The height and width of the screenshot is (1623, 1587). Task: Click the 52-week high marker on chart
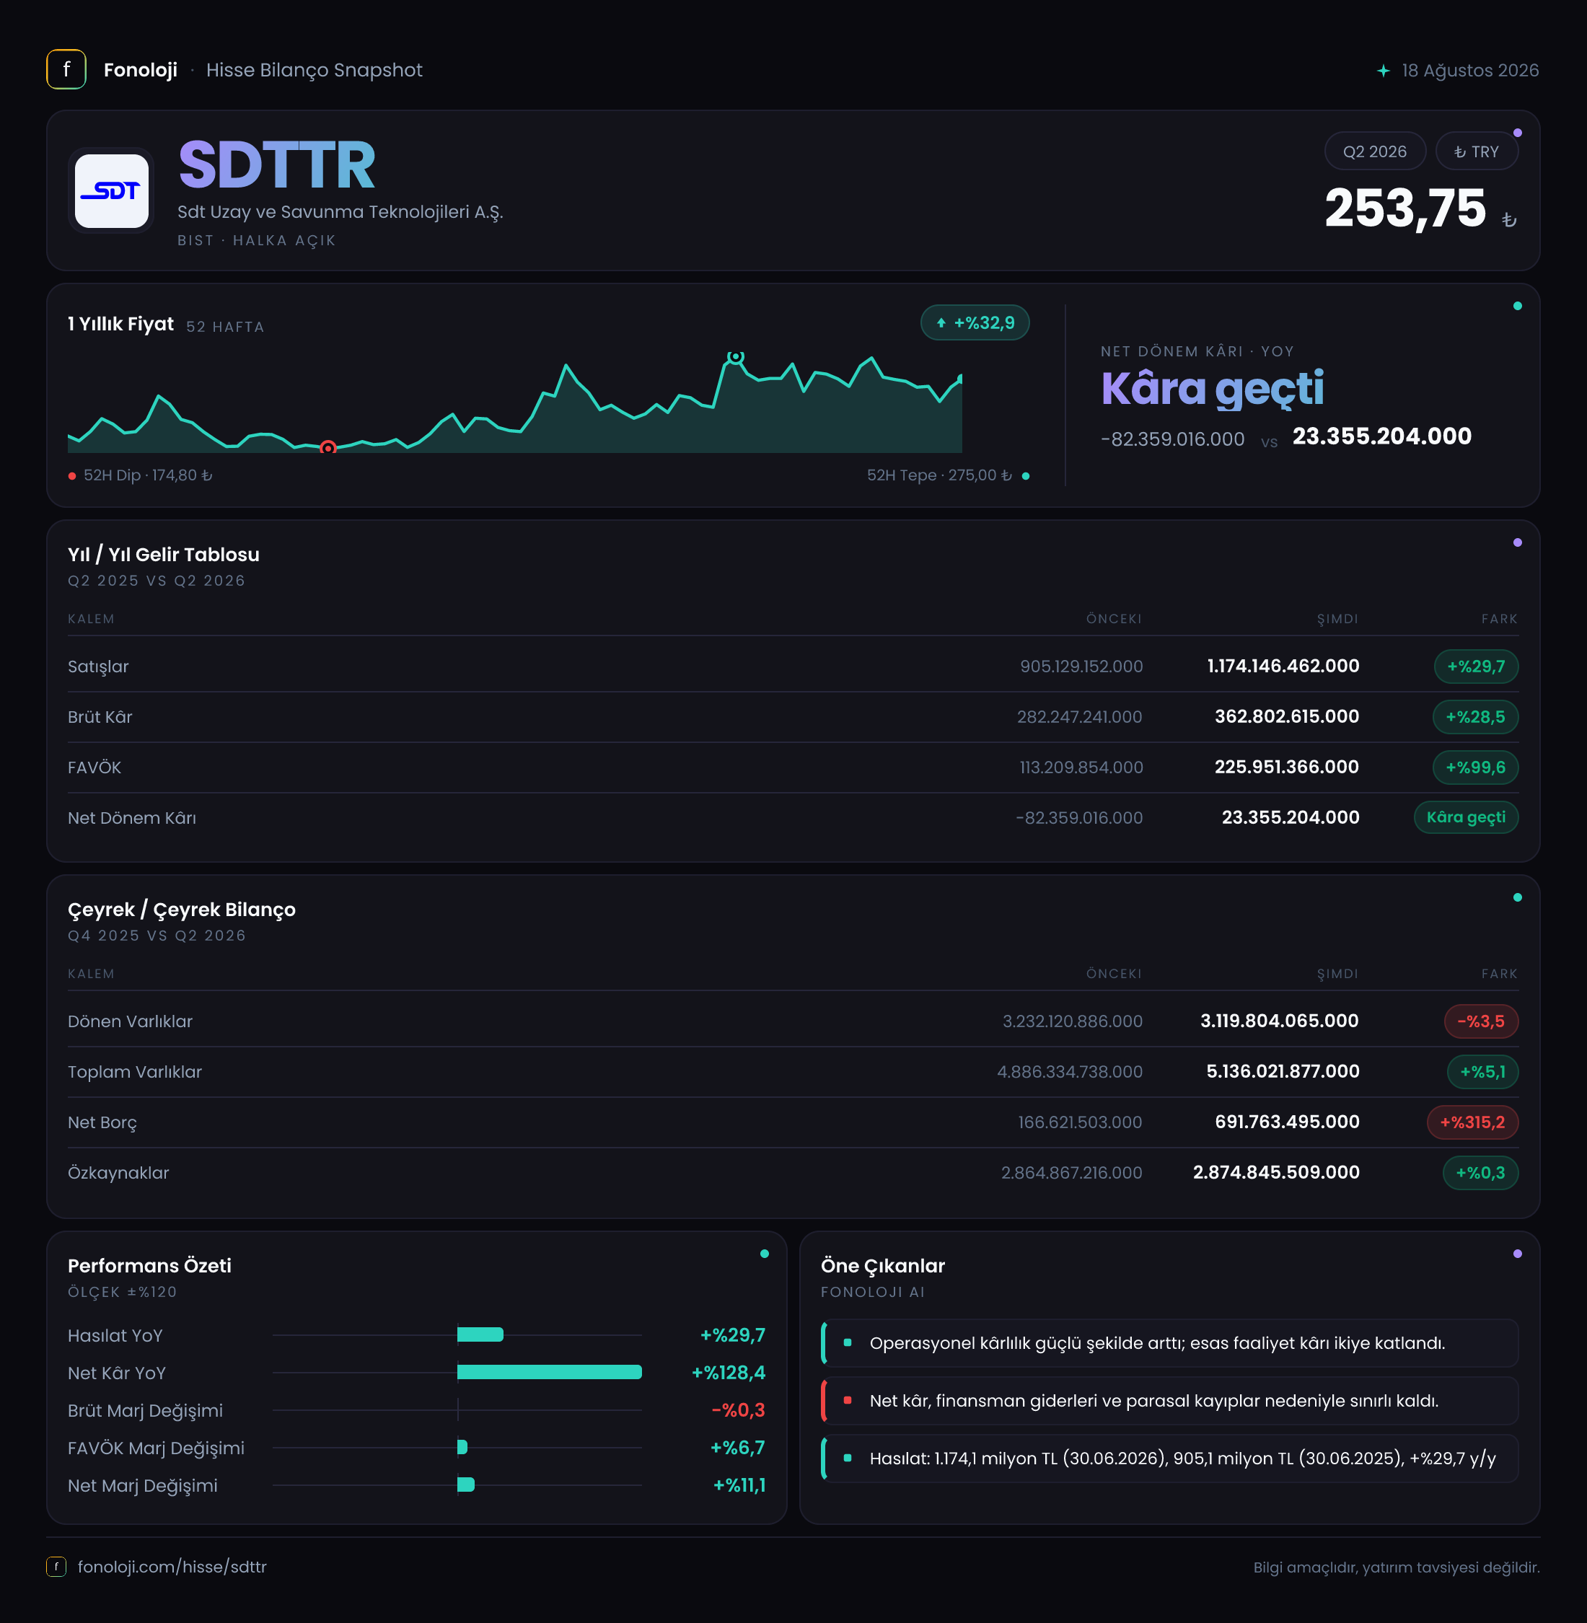pyautogui.click(x=735, y=357)
